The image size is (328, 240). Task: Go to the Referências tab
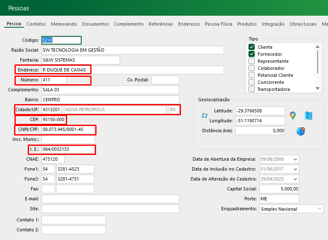tap(161, 24)
